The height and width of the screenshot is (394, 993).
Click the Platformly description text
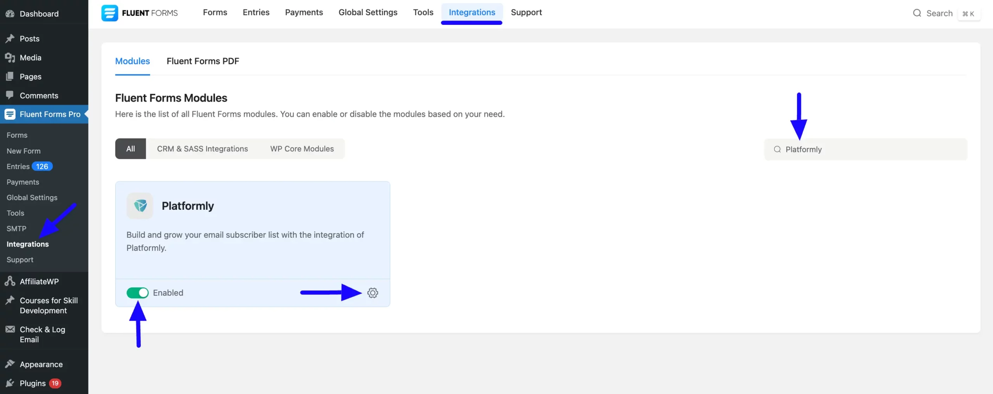[x=245, y=241]
